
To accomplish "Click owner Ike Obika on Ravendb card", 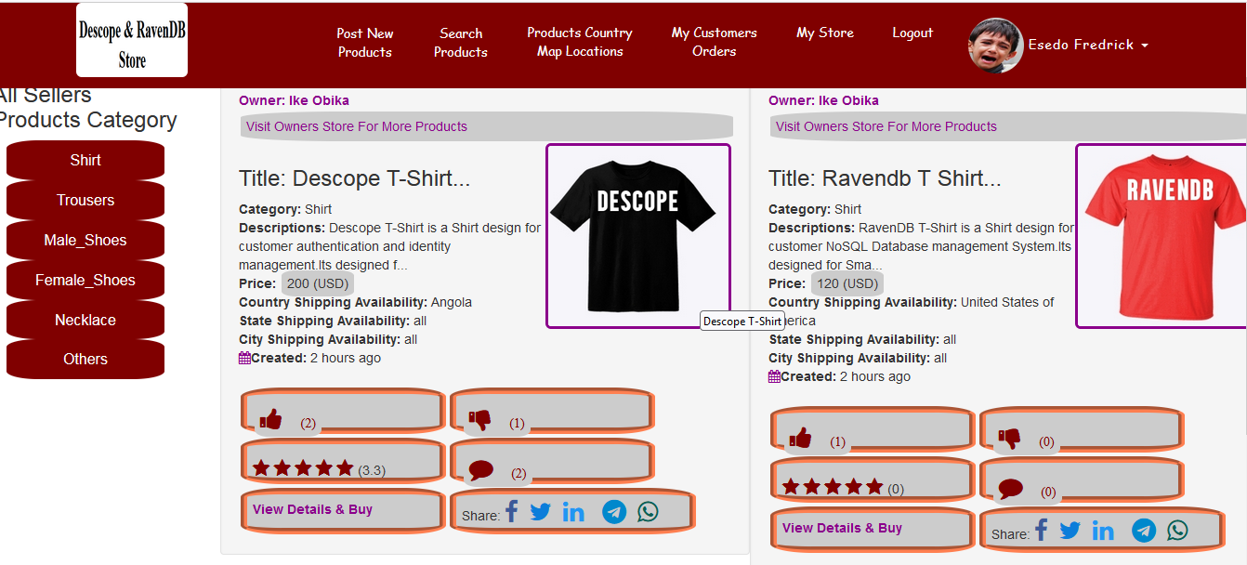I will coord(823,100).
